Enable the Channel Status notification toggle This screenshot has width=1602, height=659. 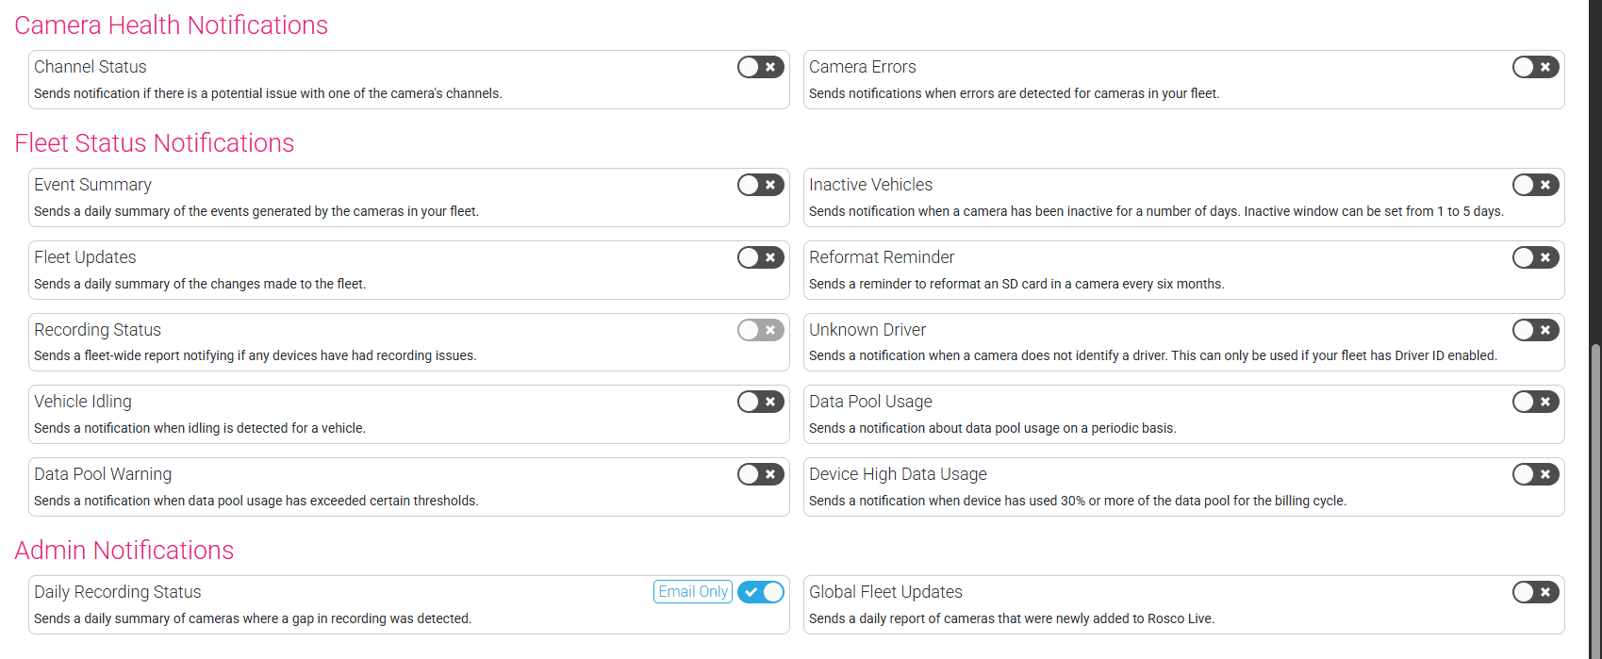tap(760, 67)
